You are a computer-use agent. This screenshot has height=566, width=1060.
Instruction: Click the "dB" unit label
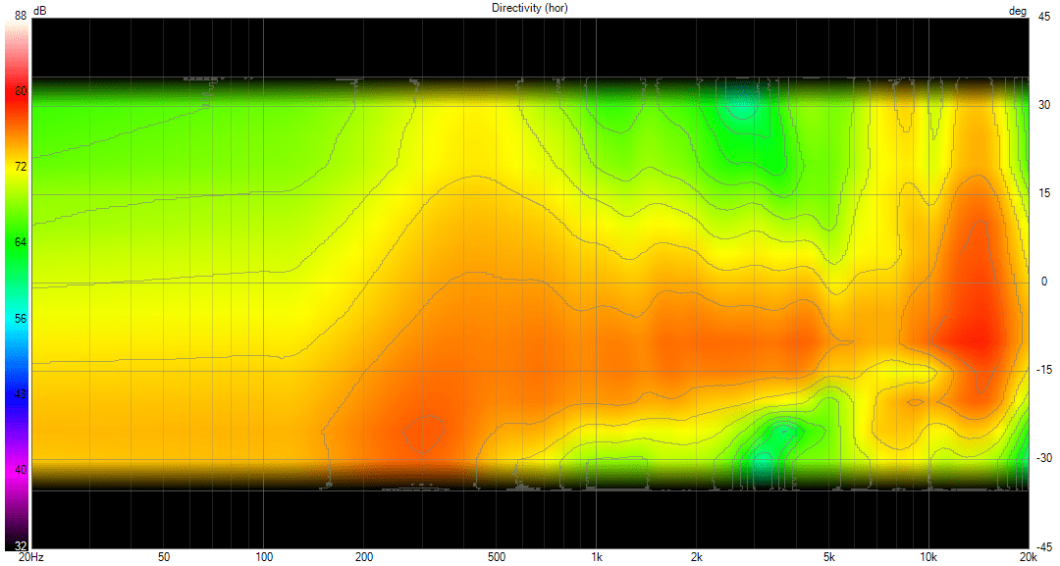(40, 12)
